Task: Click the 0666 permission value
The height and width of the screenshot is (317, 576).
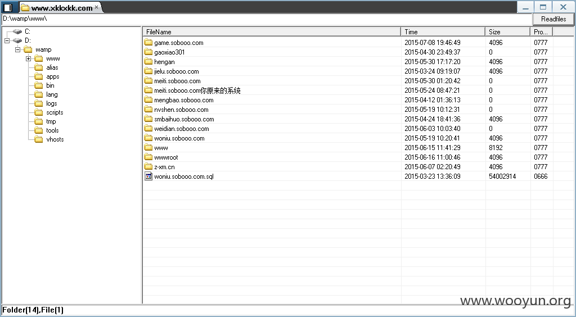Action: [x=541, y=176]
